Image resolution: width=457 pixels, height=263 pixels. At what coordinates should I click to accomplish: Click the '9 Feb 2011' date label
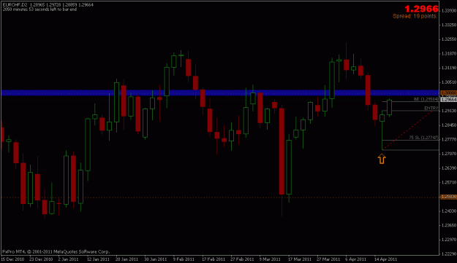click(x=184, y=259)
